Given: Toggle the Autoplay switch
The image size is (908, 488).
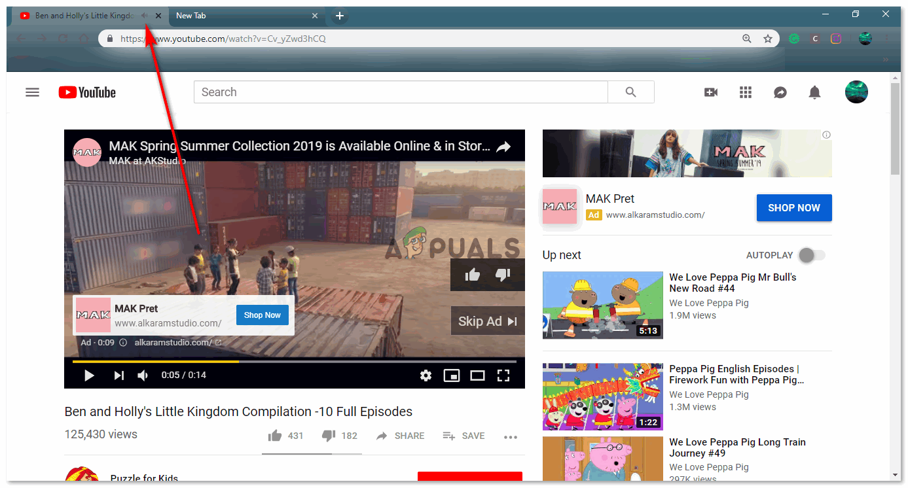Looking at the screenshot, I should pyautogui.click(x=811, y=255).
